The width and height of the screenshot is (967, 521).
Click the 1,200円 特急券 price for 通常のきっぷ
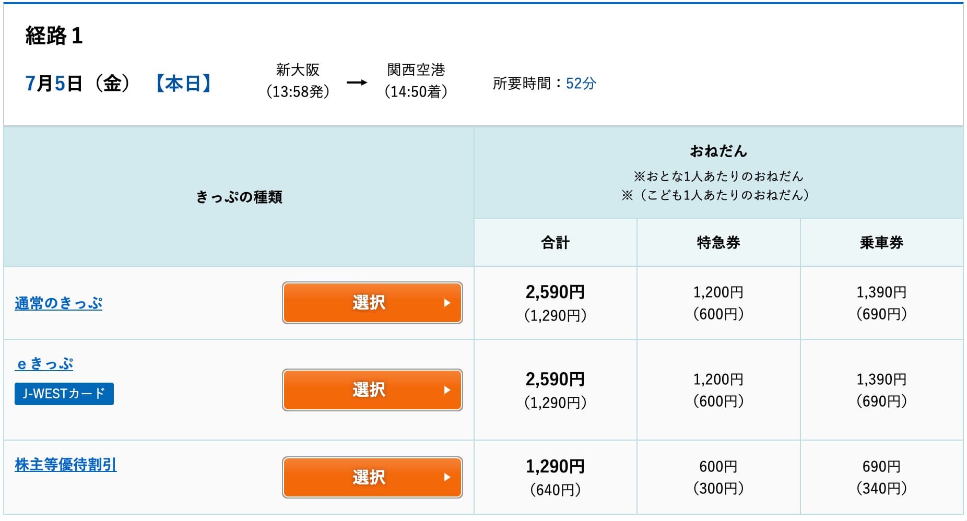[718, 292]
